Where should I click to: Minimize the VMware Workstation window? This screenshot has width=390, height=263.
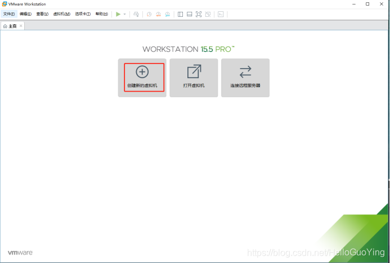pos(354,4)
